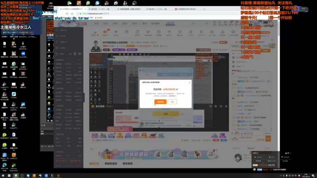317x178 pixels.
Task: Open the first Douyu navigation link
Action: 97,23
